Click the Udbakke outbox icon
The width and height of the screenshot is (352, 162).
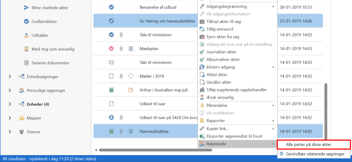(26, 35)
